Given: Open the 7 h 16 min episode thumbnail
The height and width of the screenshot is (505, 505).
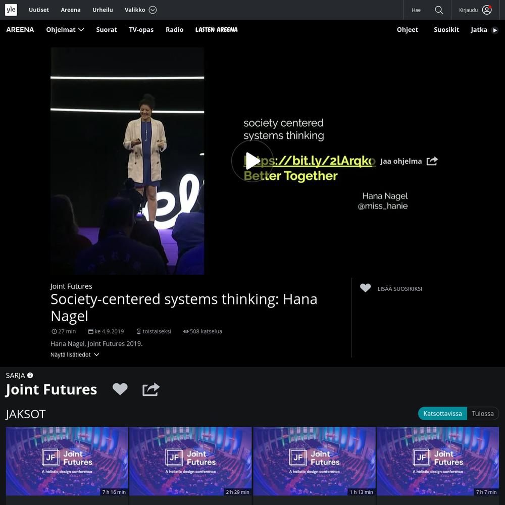Looking at the screenshot, I should (67, 461).
